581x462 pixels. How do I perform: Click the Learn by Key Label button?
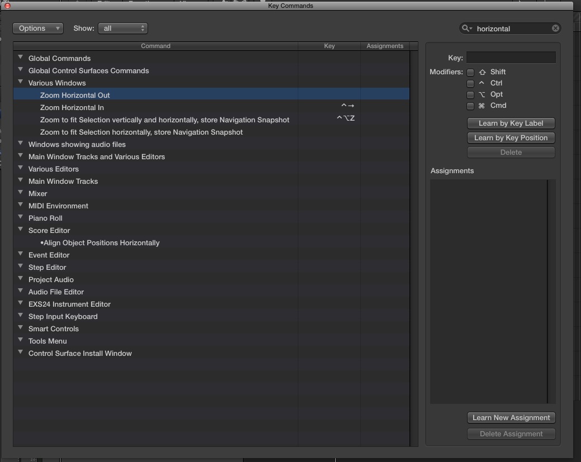point(511,123)
